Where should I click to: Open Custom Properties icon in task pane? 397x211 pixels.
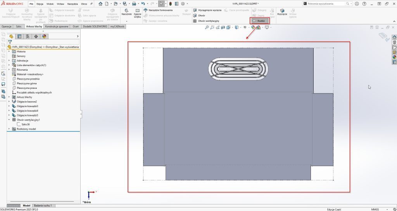click(x=394, y=62)
